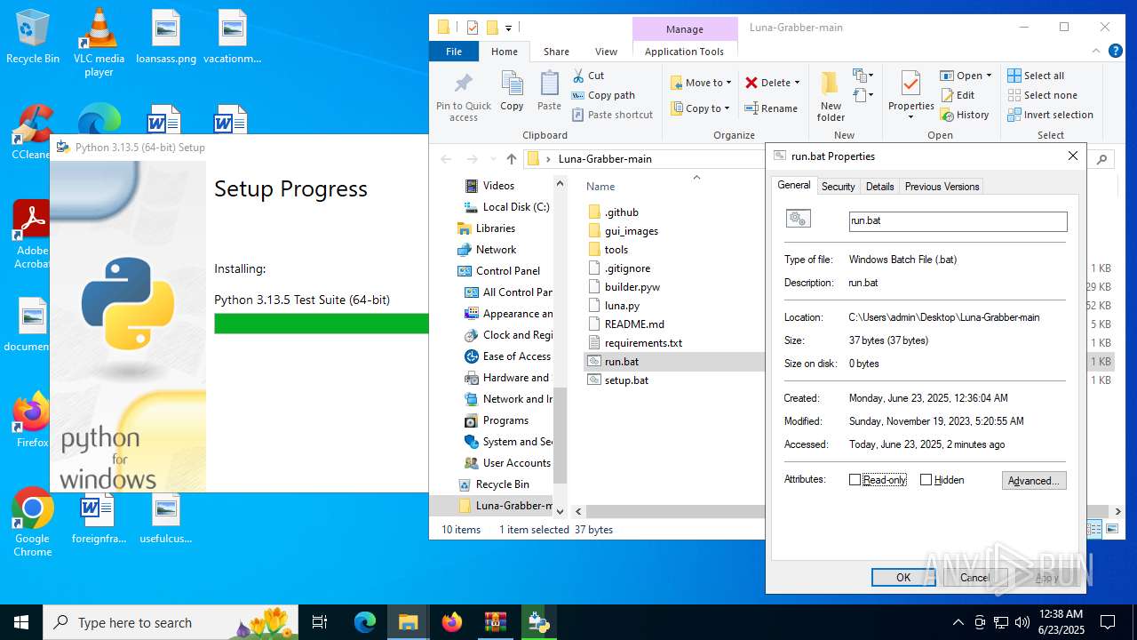Click the Python Setup progress bar
Image resolution: width=1137 pixels, height=640 pixels.
click(x=322, y=324)
